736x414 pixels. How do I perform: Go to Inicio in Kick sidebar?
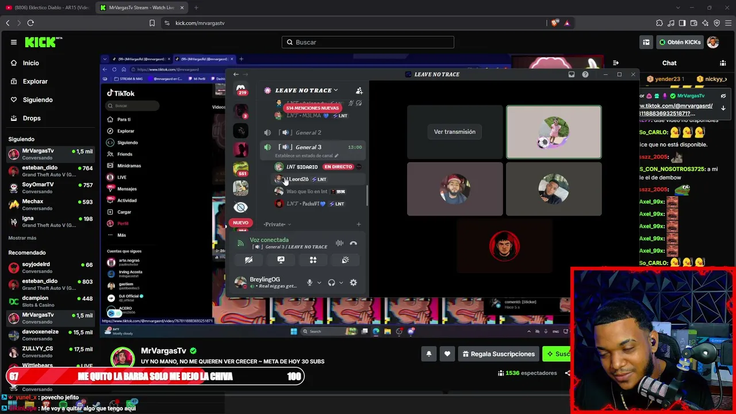coord(31,63)
